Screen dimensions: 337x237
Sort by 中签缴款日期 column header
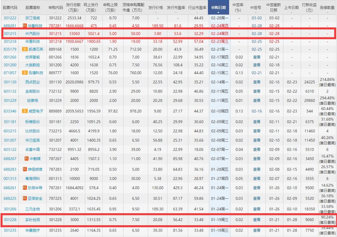click(274, 8)
